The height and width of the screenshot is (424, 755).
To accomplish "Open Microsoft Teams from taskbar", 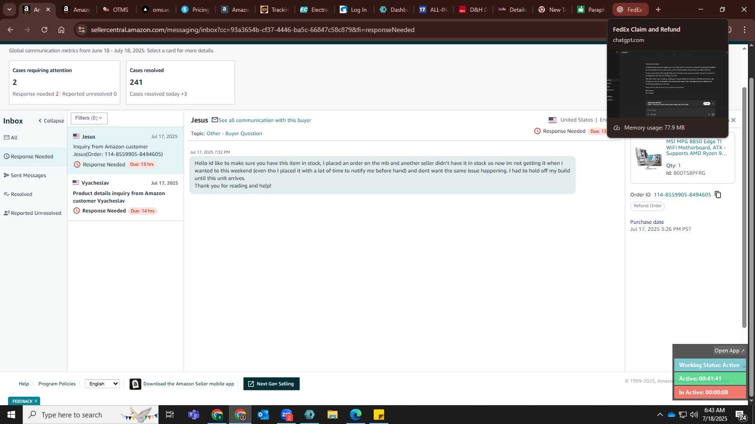I will coord(193,415).
